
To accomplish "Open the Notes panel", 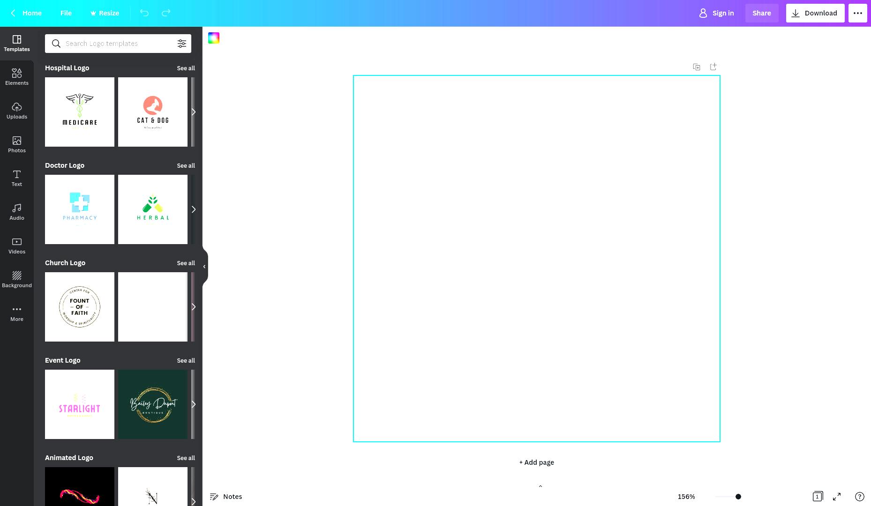I will (x=226, y=497).
